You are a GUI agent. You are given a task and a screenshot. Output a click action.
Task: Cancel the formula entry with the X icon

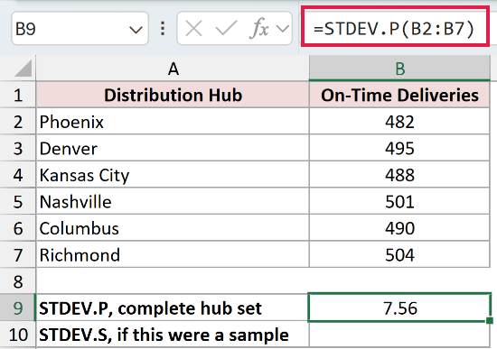coord(193,29)
